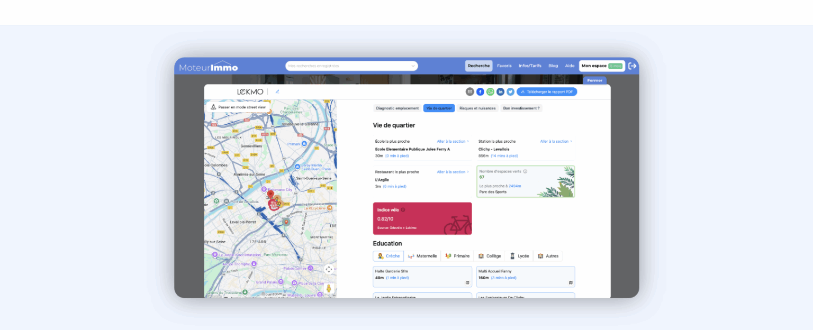
Task: Click the Street View pegman icon
Action: 329,288
